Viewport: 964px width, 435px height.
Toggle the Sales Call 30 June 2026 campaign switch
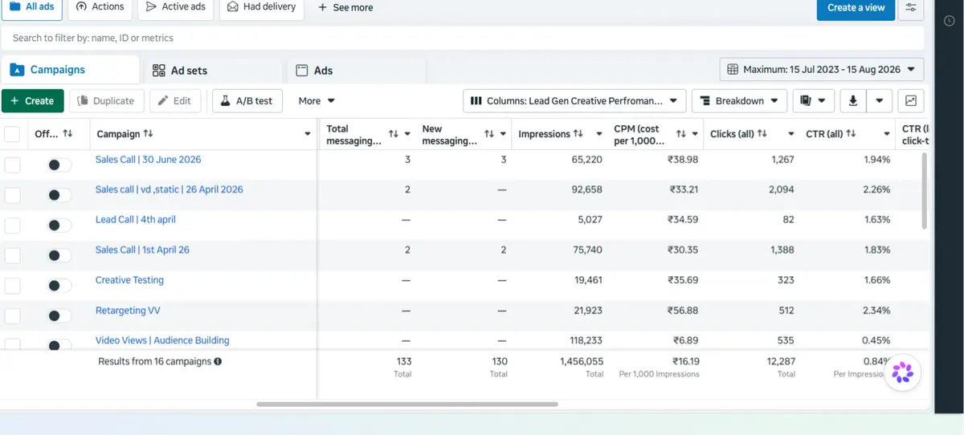coord(59,165)
